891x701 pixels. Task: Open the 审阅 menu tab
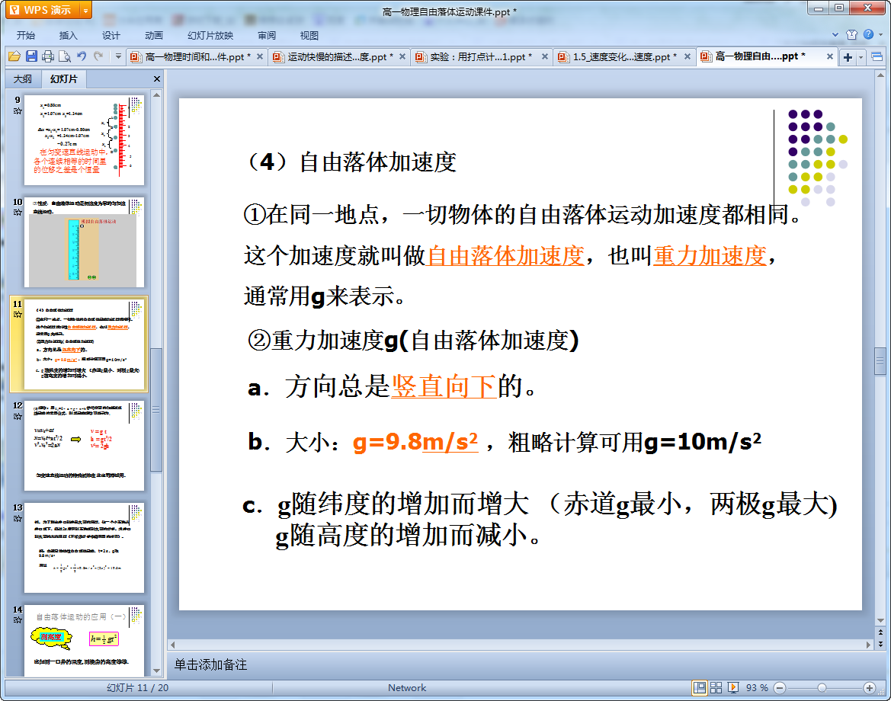coord(267,35)
